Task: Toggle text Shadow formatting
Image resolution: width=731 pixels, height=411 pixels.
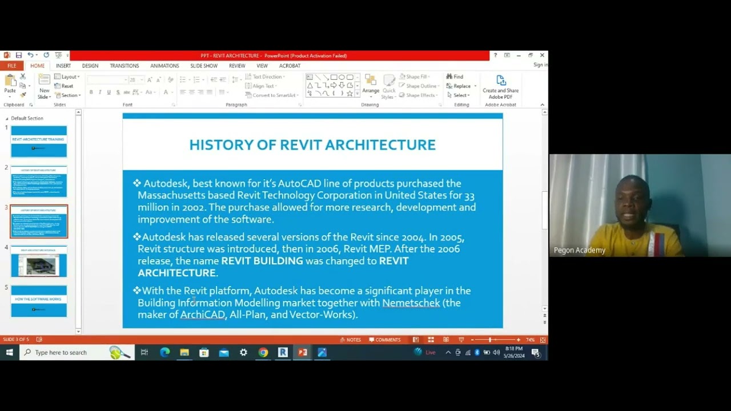Action: [118, 92]
